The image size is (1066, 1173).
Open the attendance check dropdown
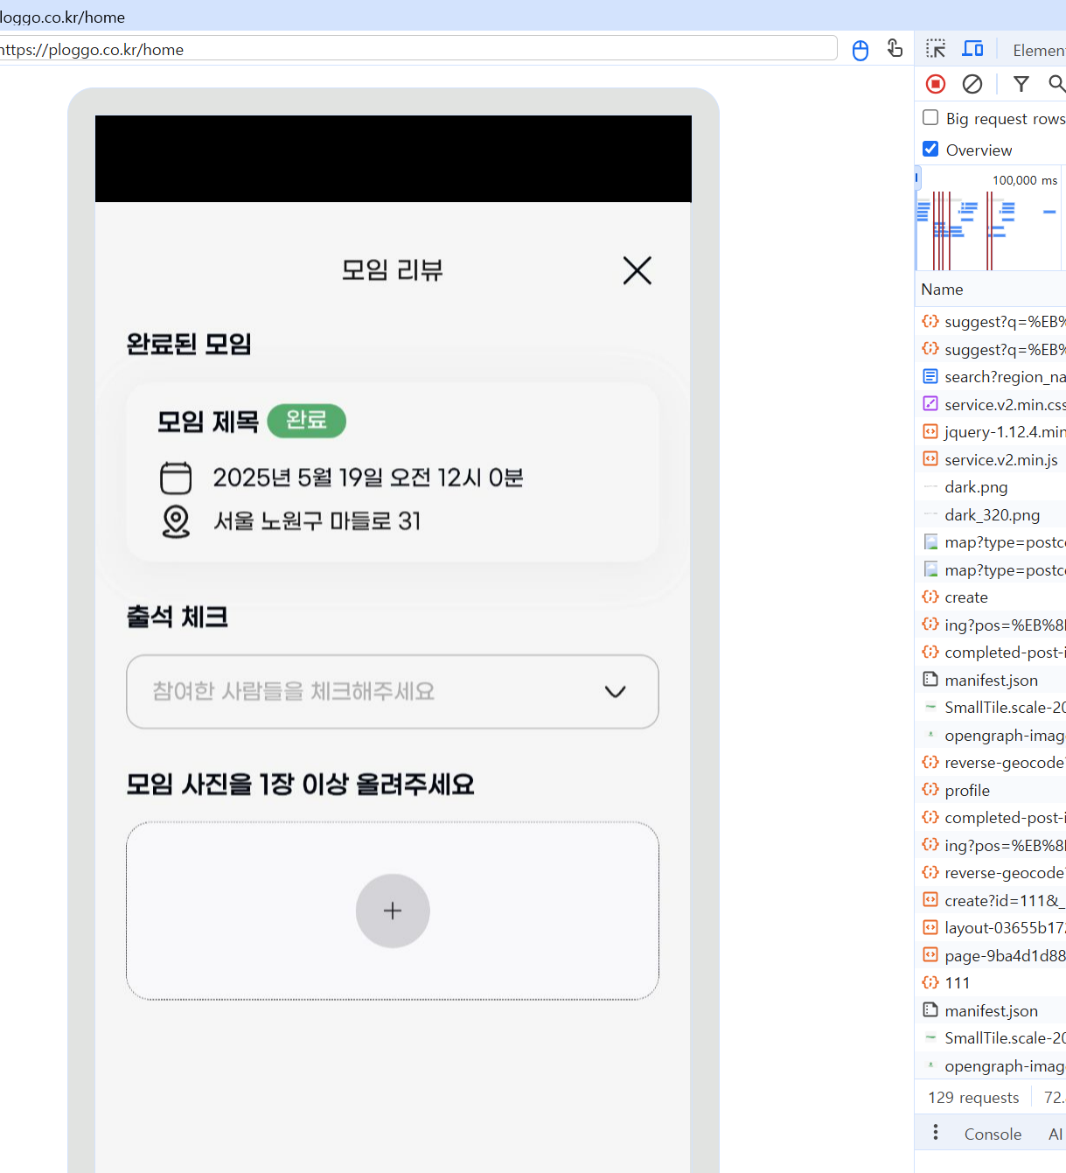click(x=393, y=692)
